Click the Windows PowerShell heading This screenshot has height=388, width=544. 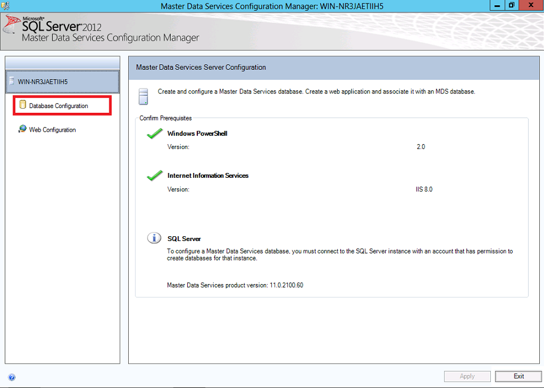pyautogui.click(x=197, y=133)
